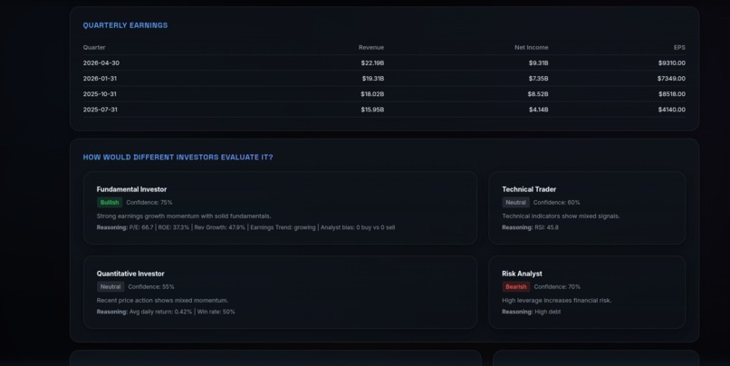Click the green Bullish badge
Screen dimensions: 730x366
(110, 203)
